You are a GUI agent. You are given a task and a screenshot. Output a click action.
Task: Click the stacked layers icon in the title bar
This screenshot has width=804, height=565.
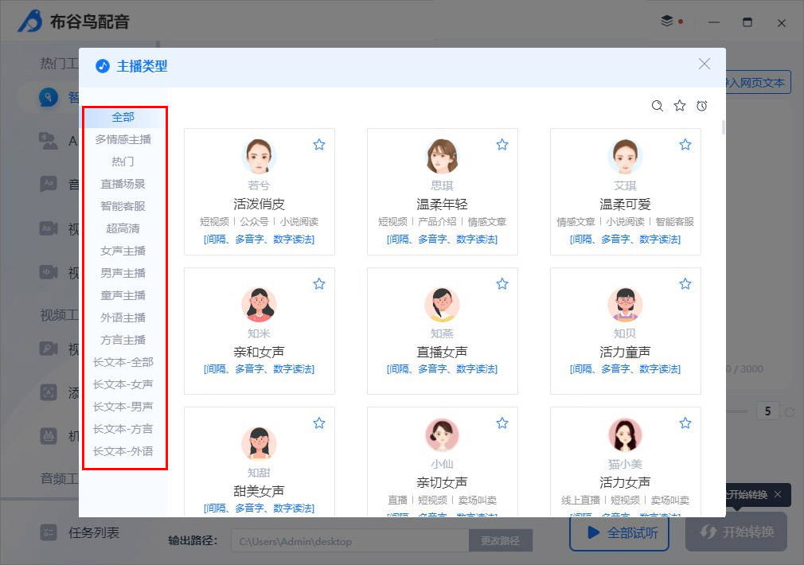tap(667, 22)
